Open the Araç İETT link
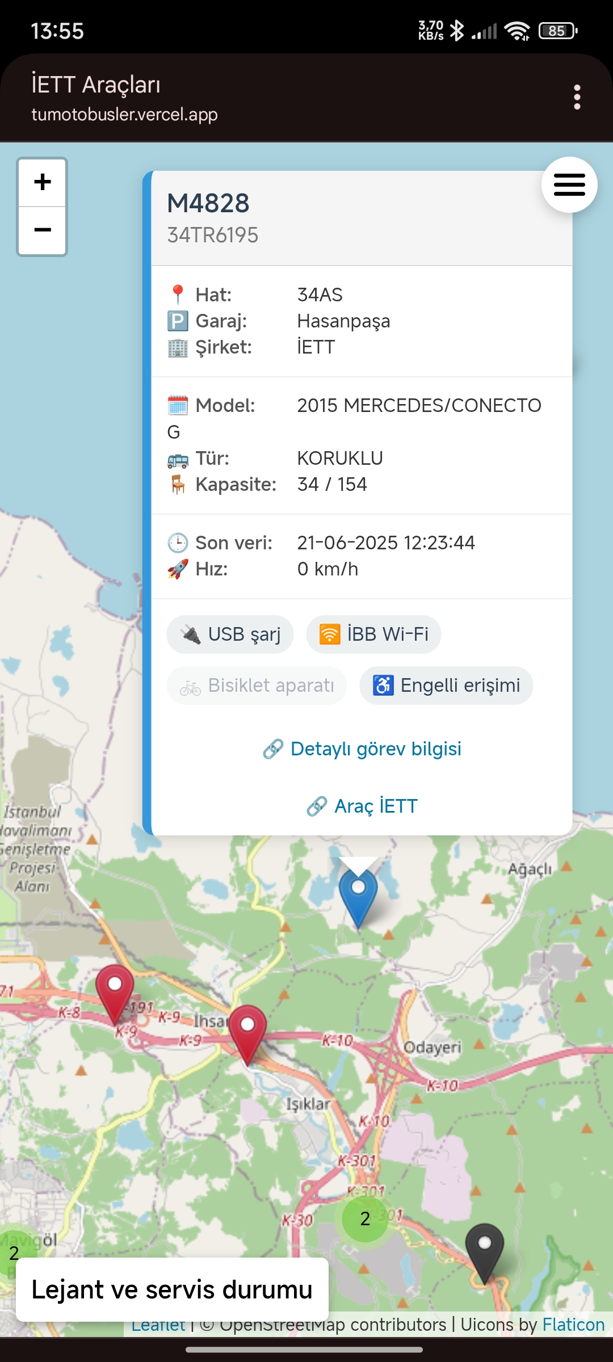This screenshot has width=613, height=1362. 362,806
